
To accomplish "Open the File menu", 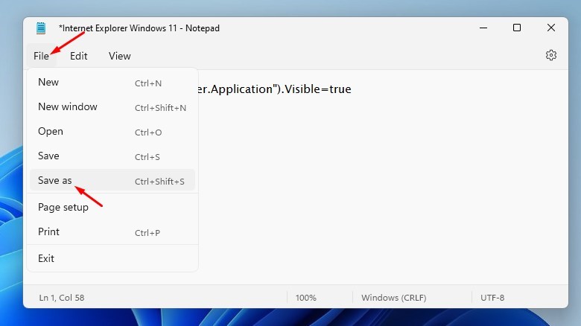I will 41,56.
